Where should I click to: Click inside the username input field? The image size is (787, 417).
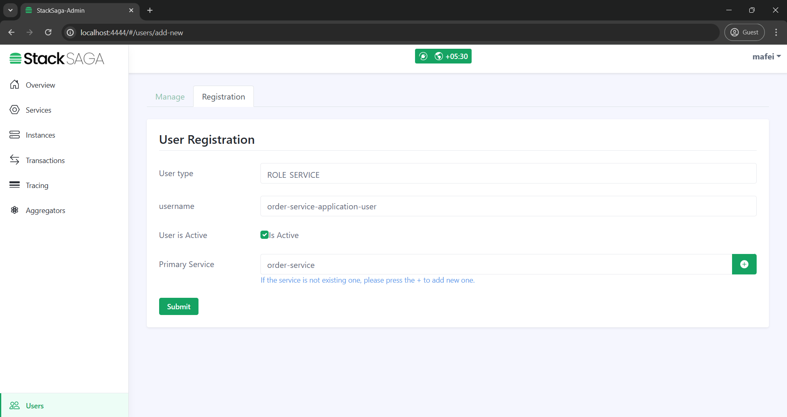click(x=508, y=206)
